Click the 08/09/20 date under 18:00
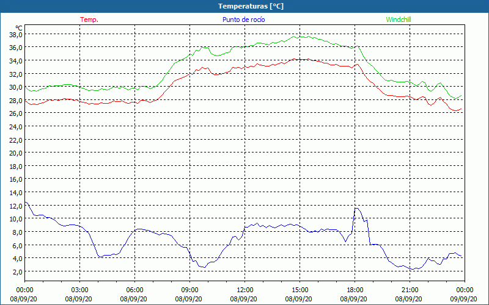Image resolution: width=489 pixels, height=305 pixels. [x=354, y=299]
